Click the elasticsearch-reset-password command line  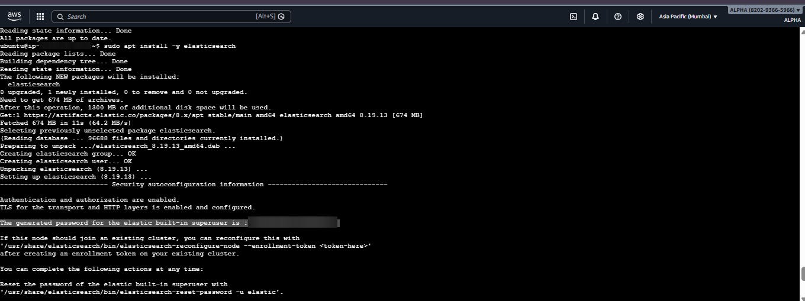pos(141,292)
